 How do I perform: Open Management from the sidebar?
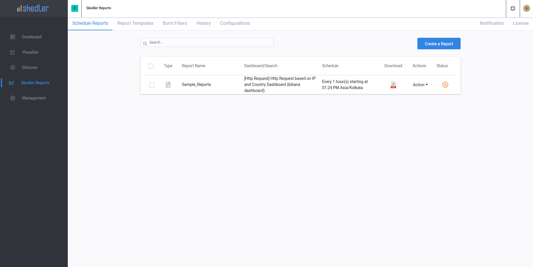34,98
